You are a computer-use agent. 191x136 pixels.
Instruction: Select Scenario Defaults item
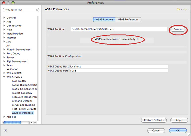coord(22,101)
